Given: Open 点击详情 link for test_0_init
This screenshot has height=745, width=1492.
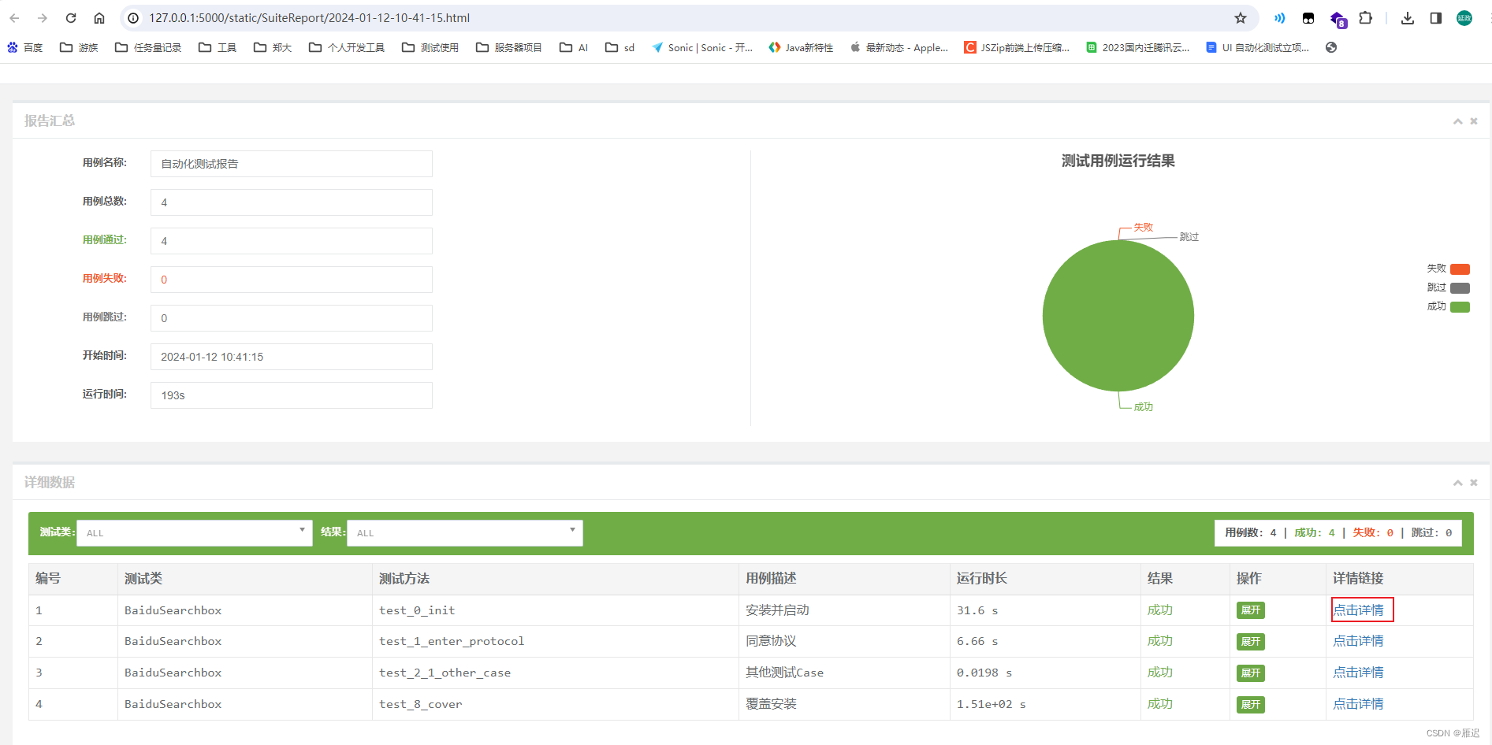Looking at the screenshot, I should click(x=1358, y=610).
